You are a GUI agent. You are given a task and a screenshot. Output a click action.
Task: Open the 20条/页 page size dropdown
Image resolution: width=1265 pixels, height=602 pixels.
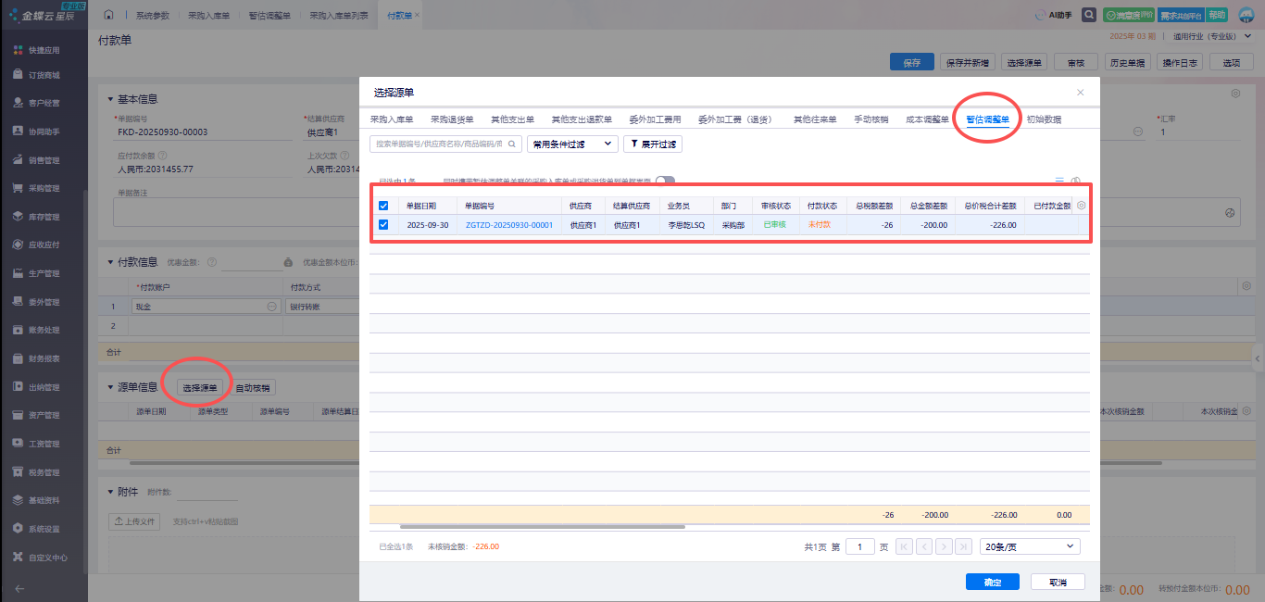[1030, 546]
